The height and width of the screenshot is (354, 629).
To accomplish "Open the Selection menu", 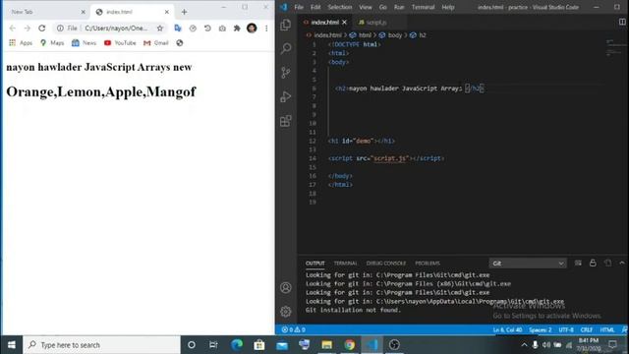I will [340, 7].
